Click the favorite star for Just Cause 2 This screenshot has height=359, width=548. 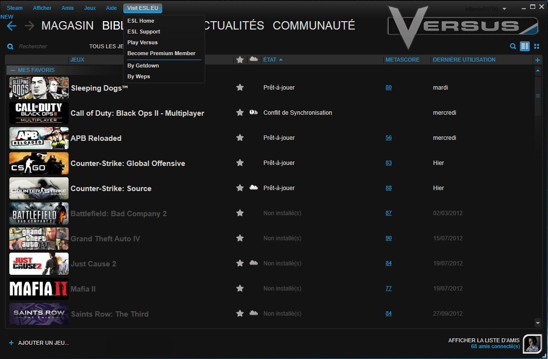(240, 263)
